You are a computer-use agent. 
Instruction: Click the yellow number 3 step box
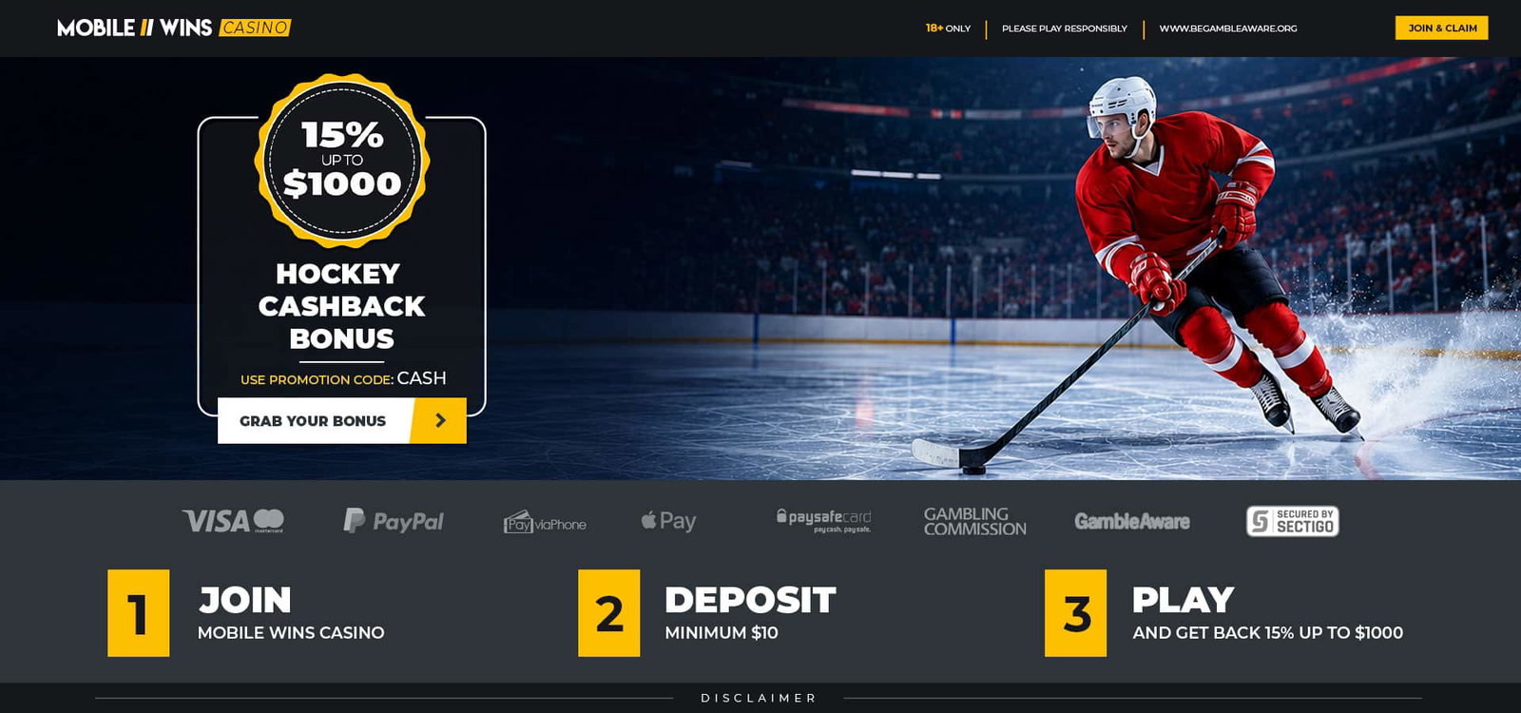pos(1076,613)
